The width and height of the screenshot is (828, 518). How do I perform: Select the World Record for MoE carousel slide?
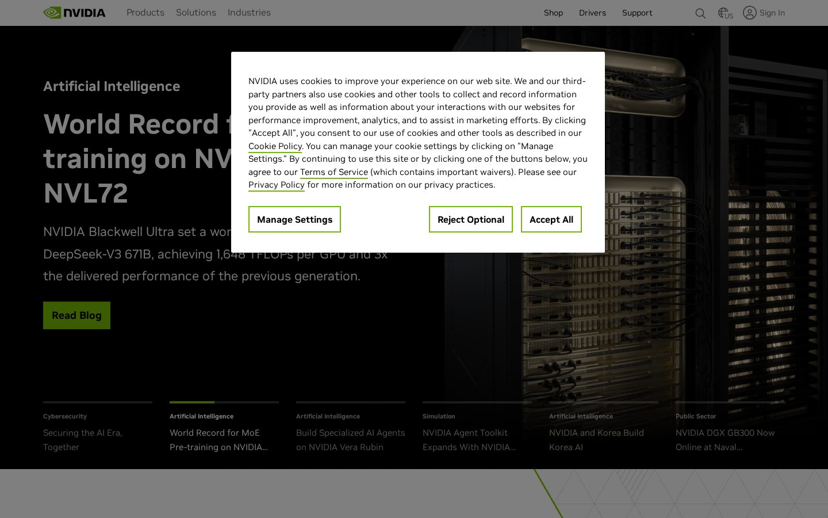pos(224,427)
